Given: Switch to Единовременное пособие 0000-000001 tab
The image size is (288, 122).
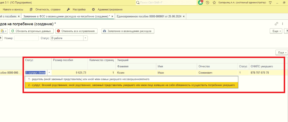Looking at the screenshot, I should pos(149,16).
